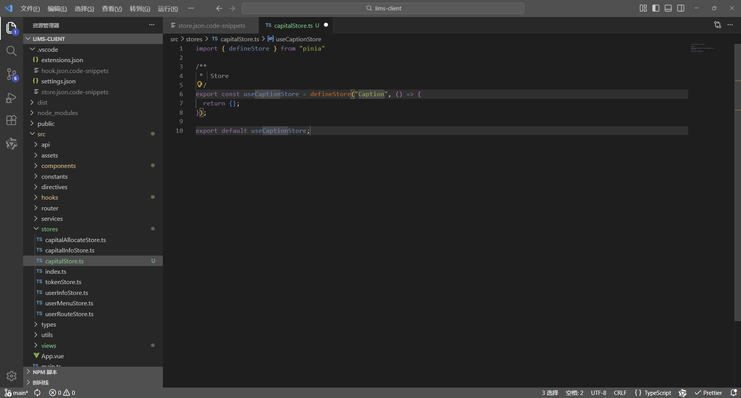Viewport: 741px width, 398px height.
Task: Collapse the src folder
Action: (x=93, y=134)
